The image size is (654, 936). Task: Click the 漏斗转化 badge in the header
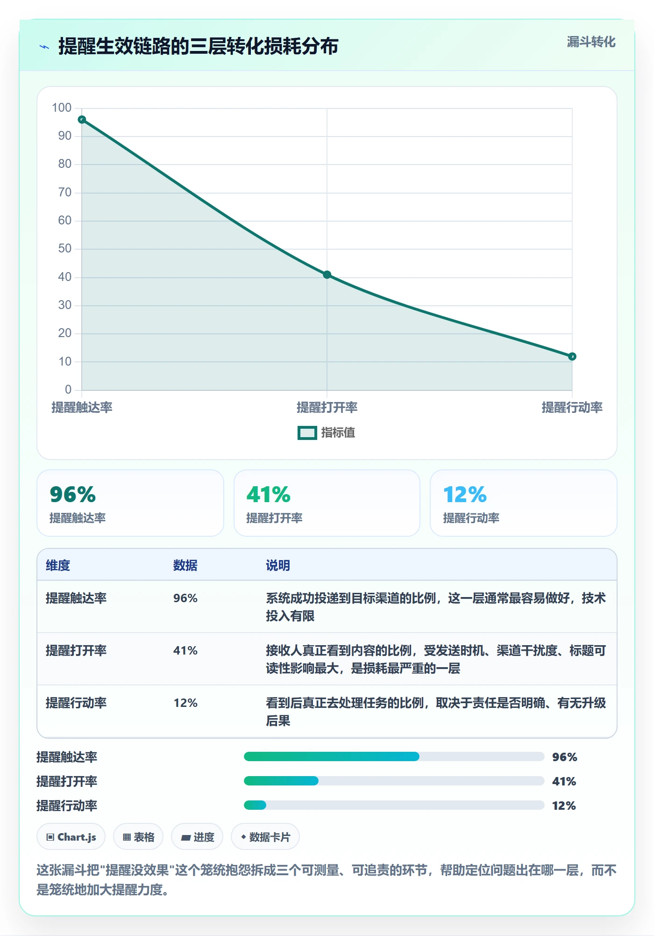(x=591, y=42)
